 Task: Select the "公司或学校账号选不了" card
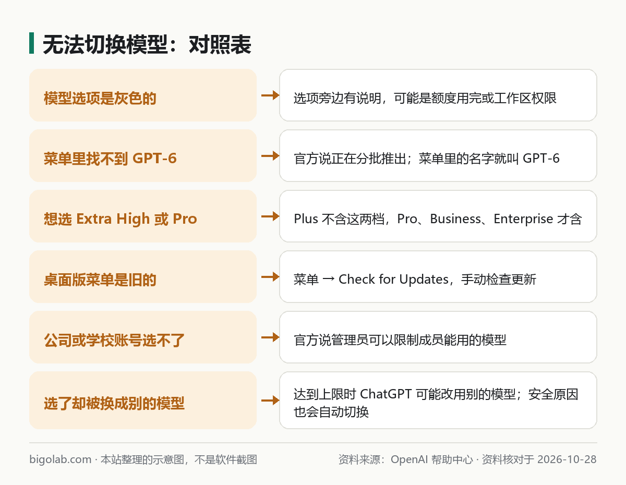coord(143,337)
